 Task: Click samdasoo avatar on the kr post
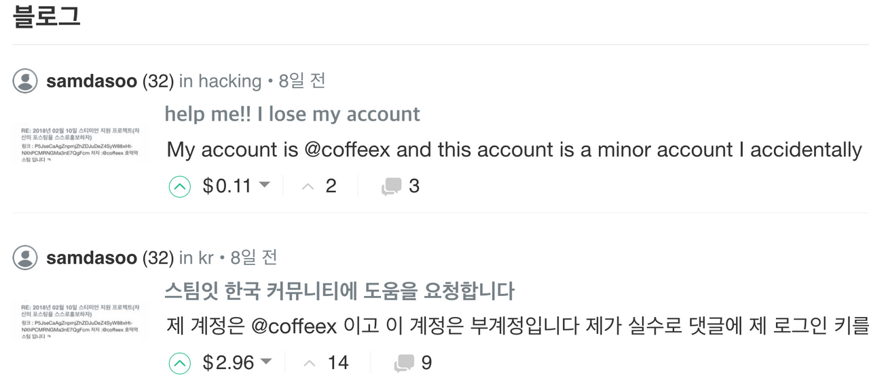click(x=25, y=257)
